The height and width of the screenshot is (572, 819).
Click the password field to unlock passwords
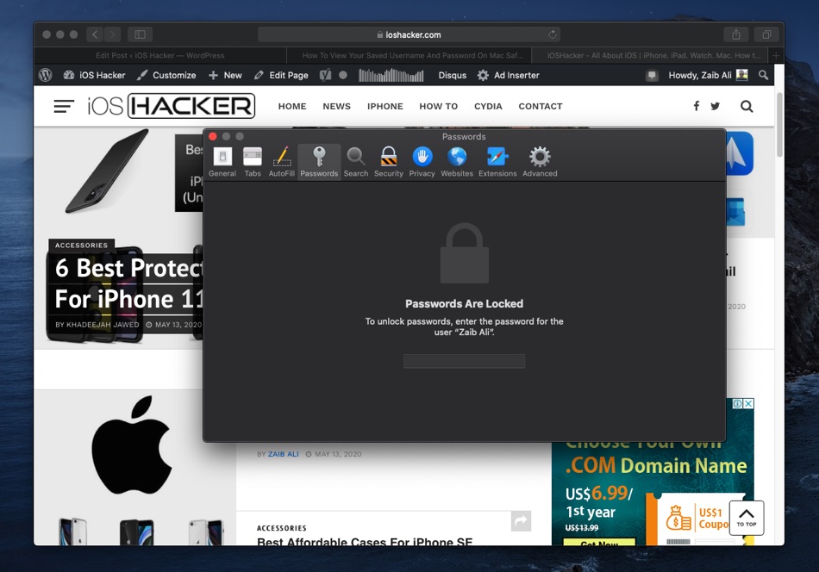click(x=465, y=361)
